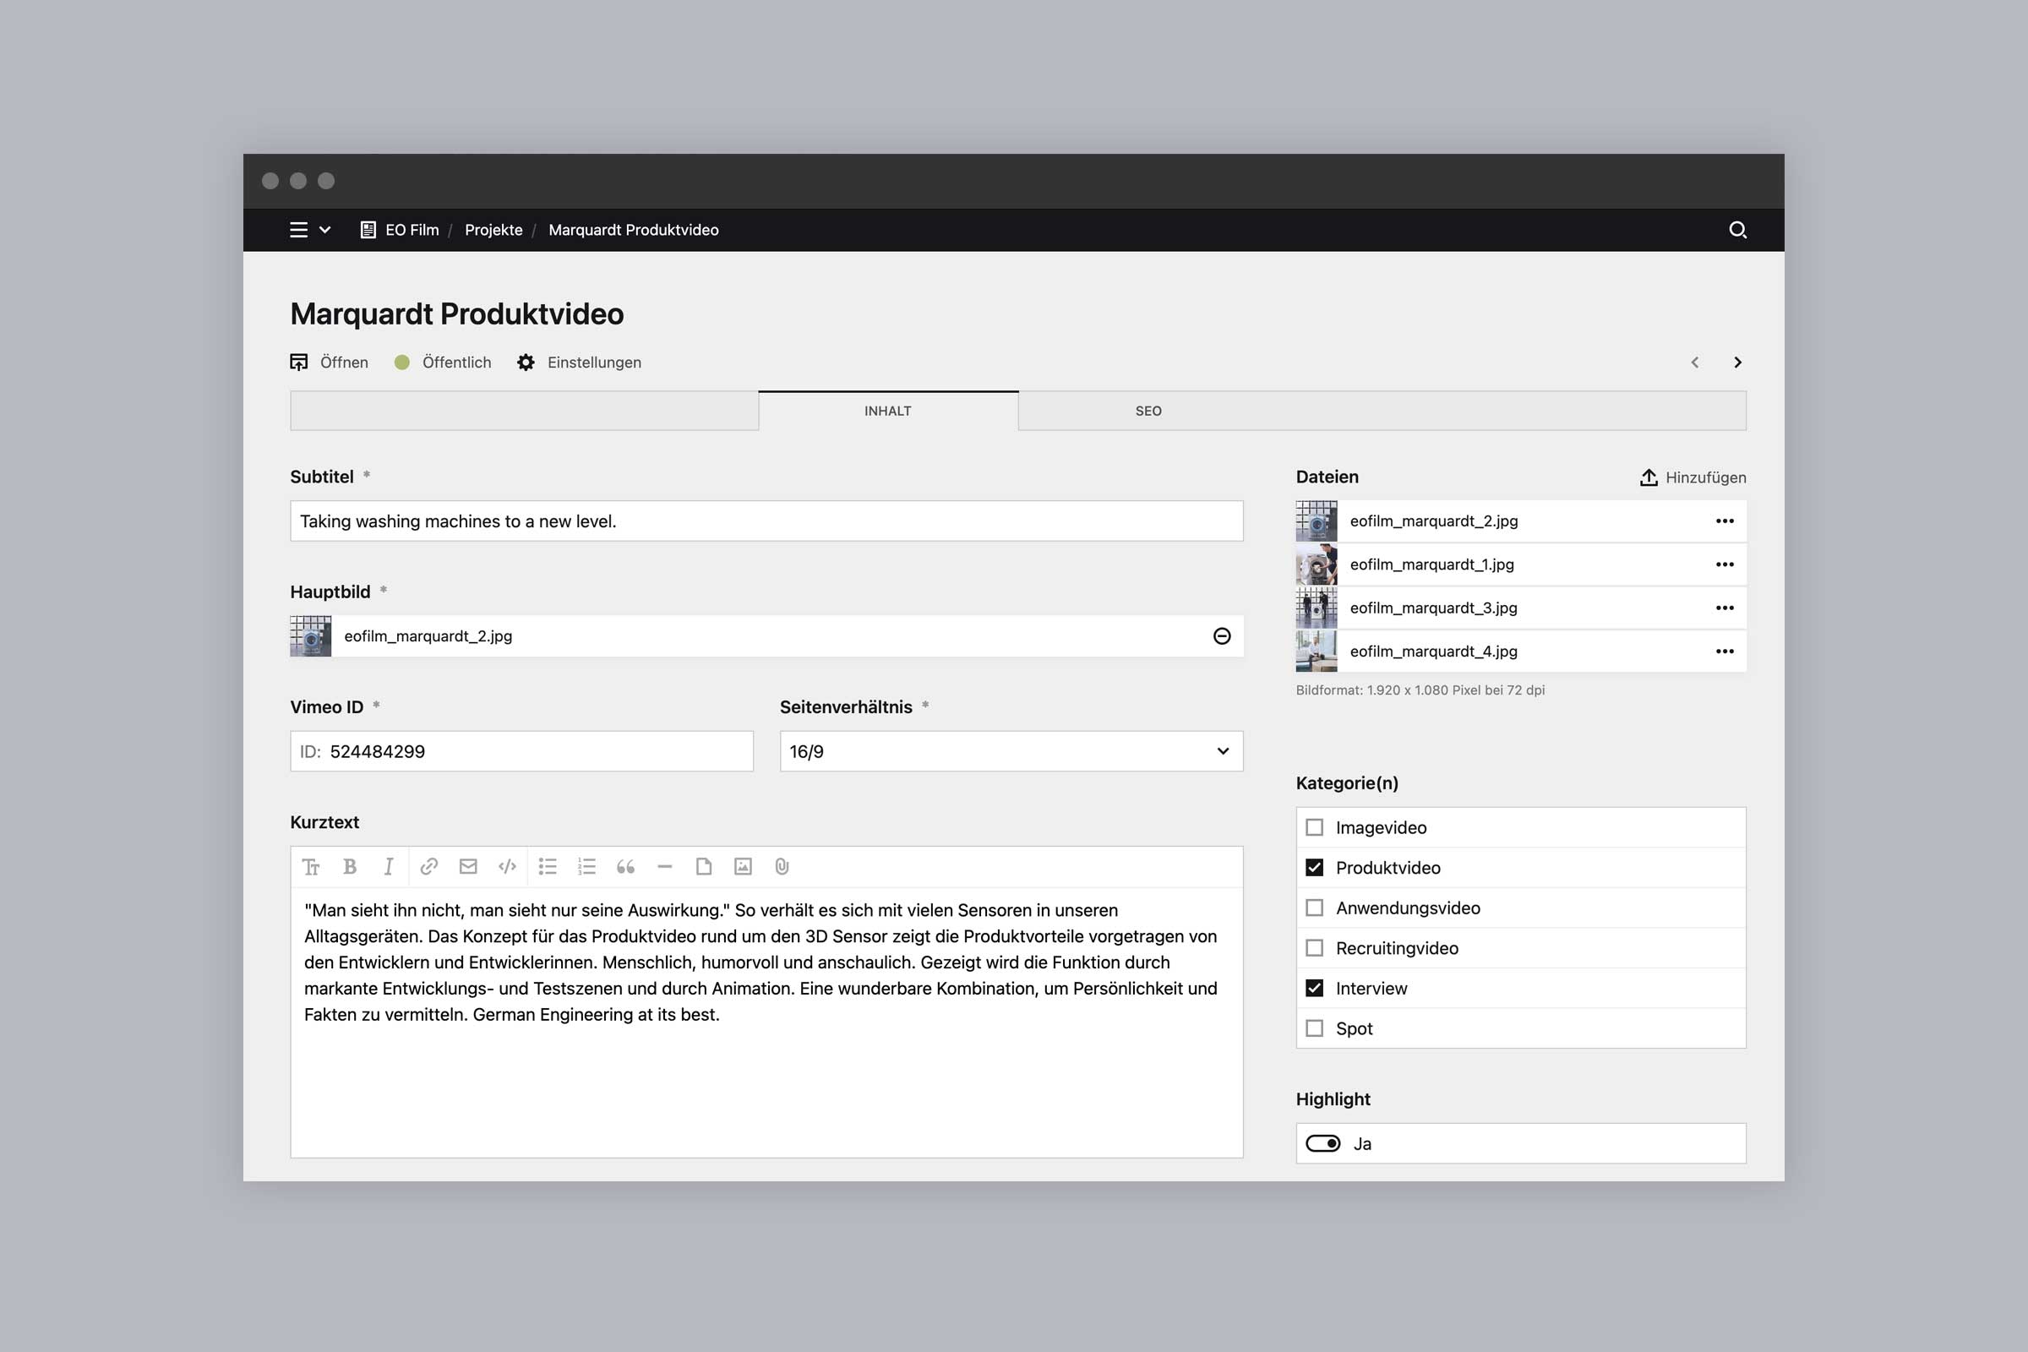This screenshot has height=1352, width=2028.
Task: Open search with the magnifier icon
Action: pos(1737,230)
